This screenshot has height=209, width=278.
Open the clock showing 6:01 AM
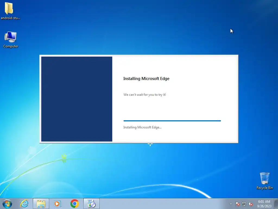pos(264,204)
